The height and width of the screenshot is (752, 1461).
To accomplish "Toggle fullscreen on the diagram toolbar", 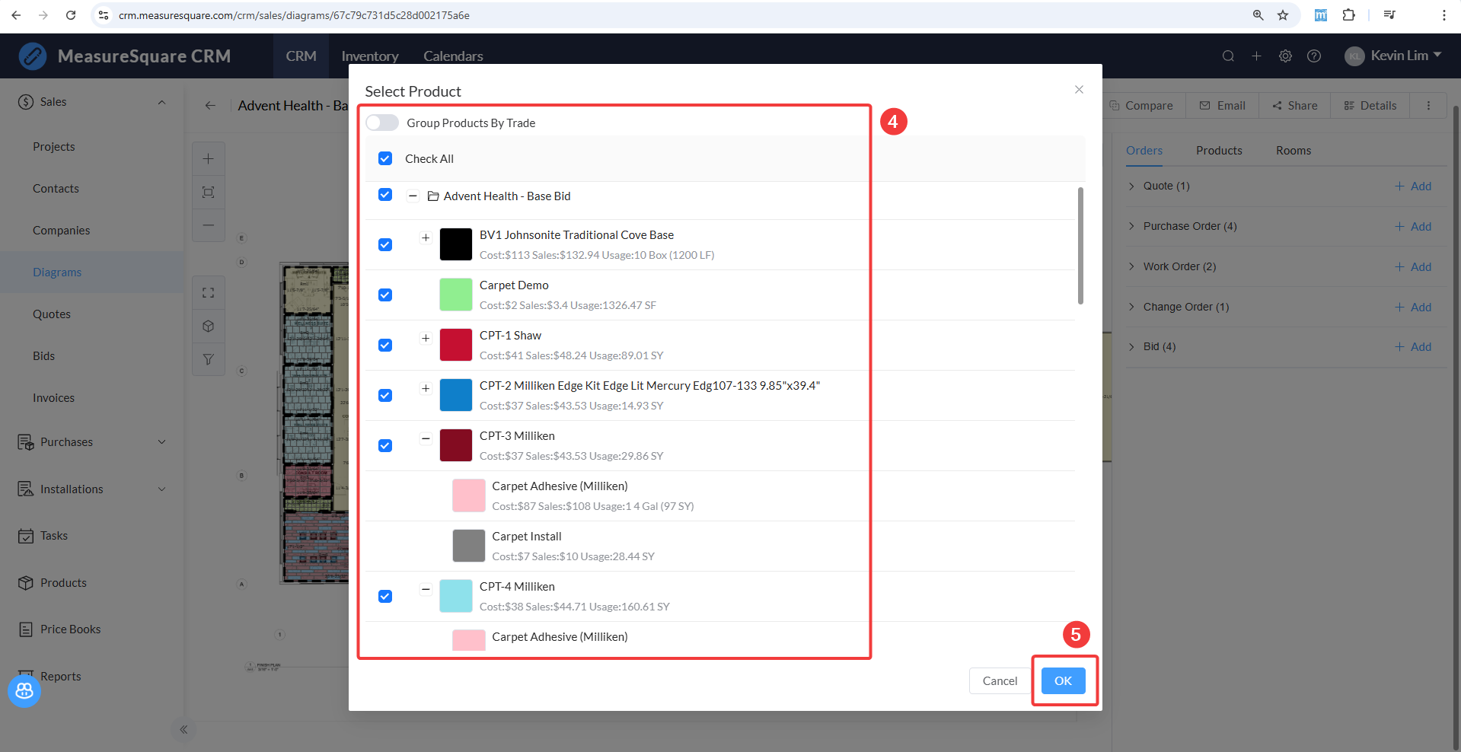I will pyautogui.click(x=208, y=293).
